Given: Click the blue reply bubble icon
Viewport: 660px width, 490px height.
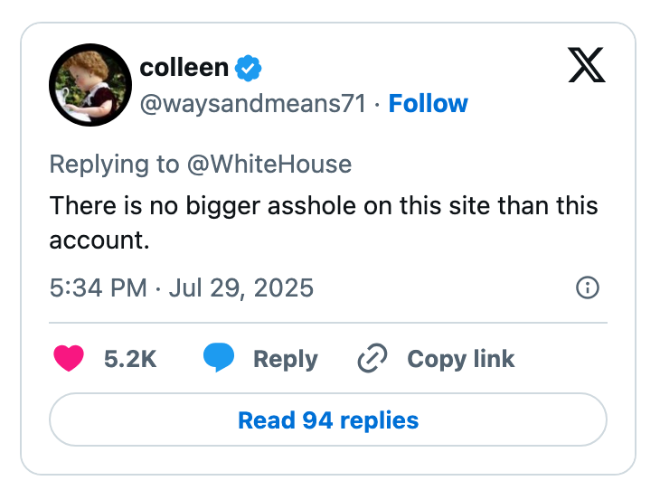Looking at the screenshot, I should point(218,358).
